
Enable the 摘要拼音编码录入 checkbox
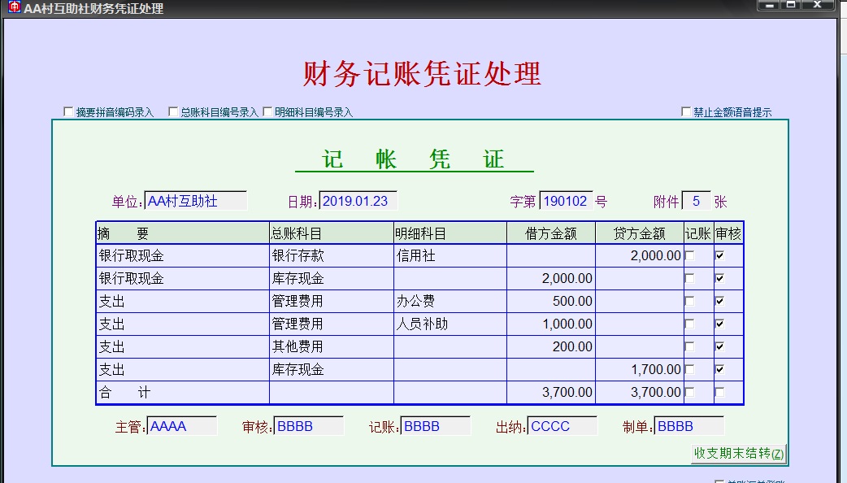coord(68,112)
